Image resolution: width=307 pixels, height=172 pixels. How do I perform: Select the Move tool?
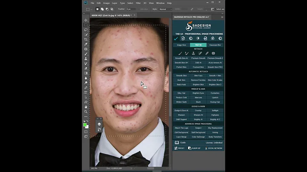(x=86, y=20)
